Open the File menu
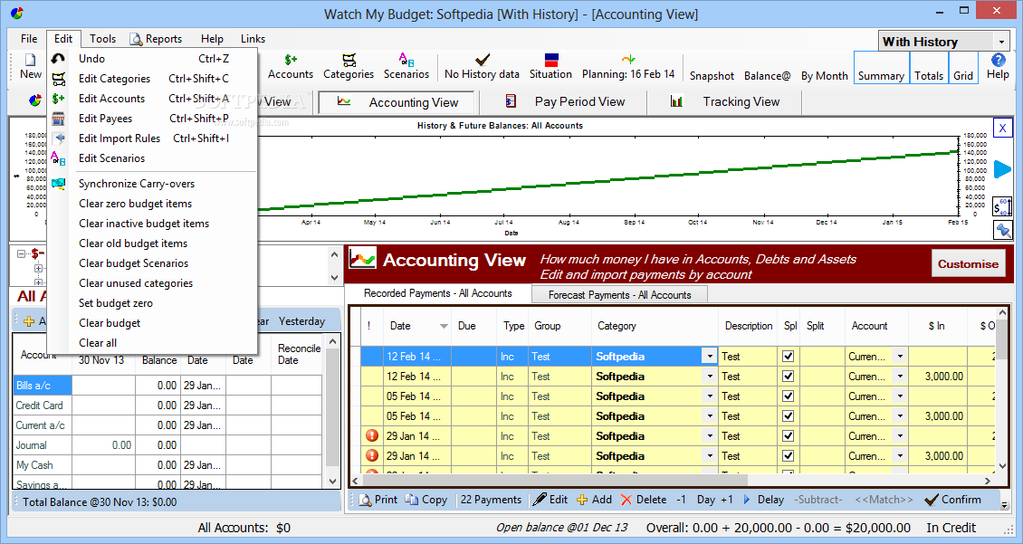This screenshot has height=544, width=1023. pos(29,39)
